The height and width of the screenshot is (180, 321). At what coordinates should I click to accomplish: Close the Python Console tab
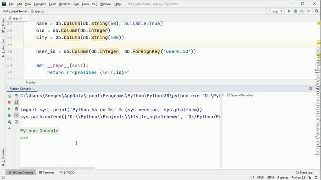[34, 89]
